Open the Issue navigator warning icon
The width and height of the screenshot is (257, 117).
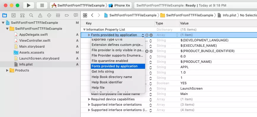40,15
